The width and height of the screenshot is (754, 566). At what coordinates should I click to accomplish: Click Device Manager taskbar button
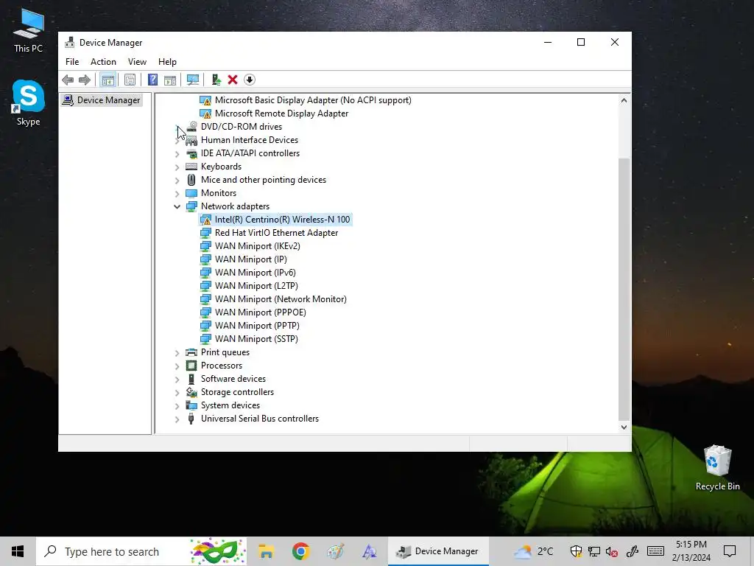pos(438,551)
